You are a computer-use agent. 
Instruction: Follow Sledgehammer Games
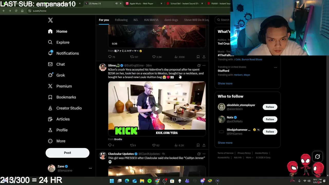pos(270,132)
